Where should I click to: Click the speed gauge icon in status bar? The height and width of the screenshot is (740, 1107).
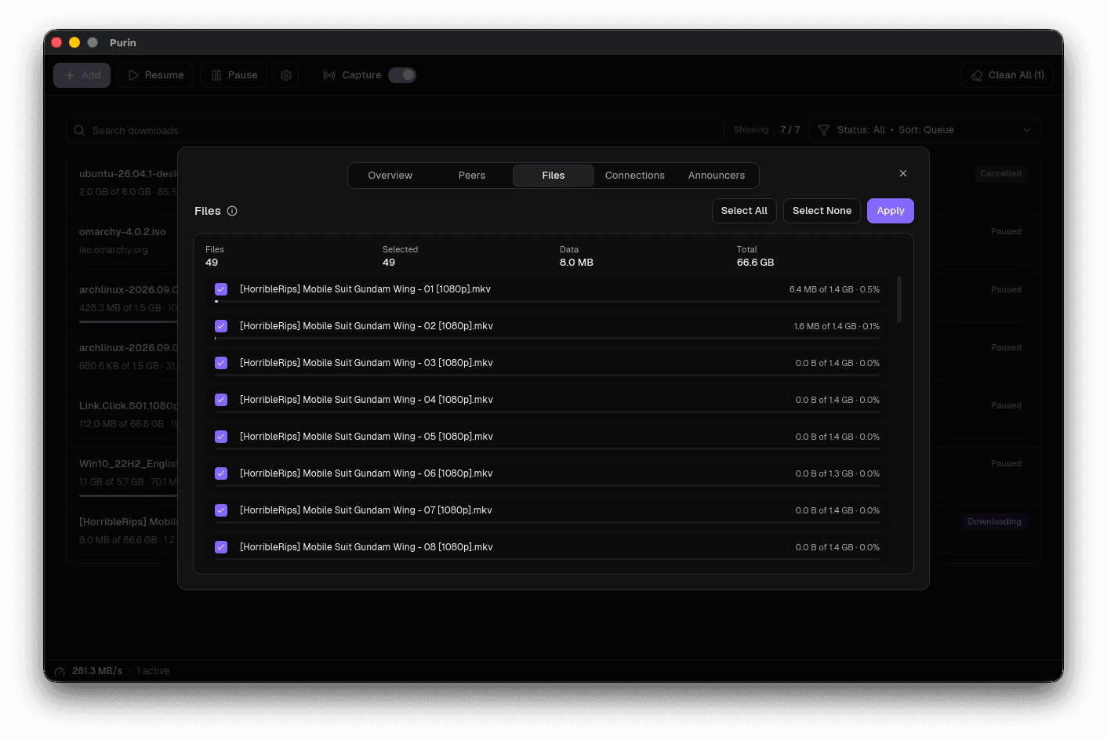(60, 672)
